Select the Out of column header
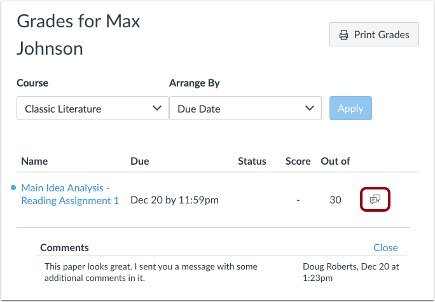This screenshot has height=302, width=435. point(335,161)
